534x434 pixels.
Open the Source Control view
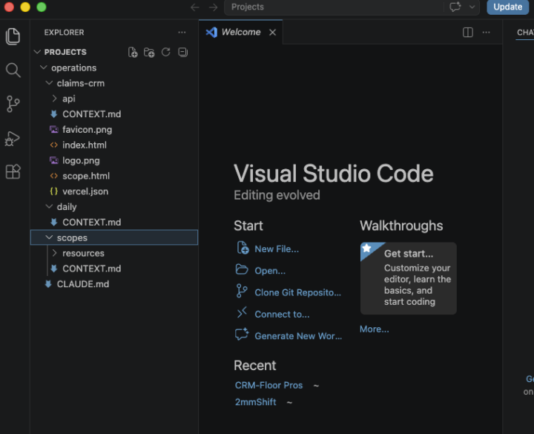(13, 104)
